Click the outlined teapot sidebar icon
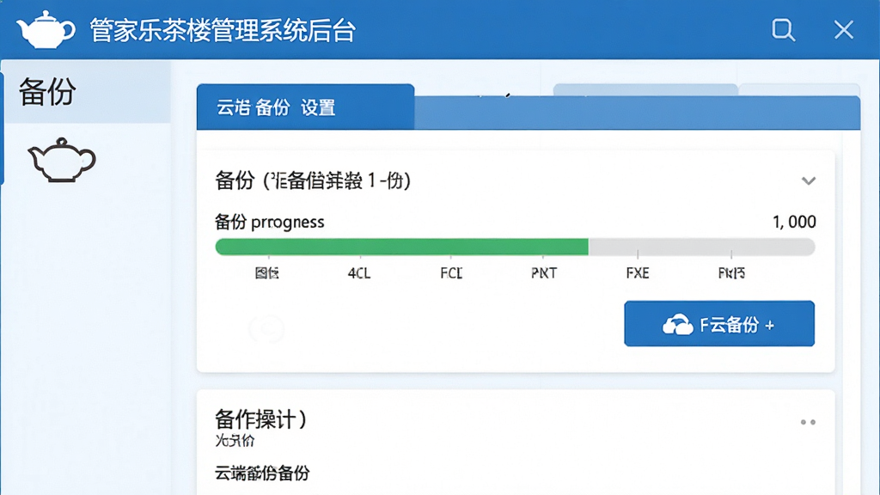This screenshot has width=880, height=495. pyautogui.click(x=62, y=160)
